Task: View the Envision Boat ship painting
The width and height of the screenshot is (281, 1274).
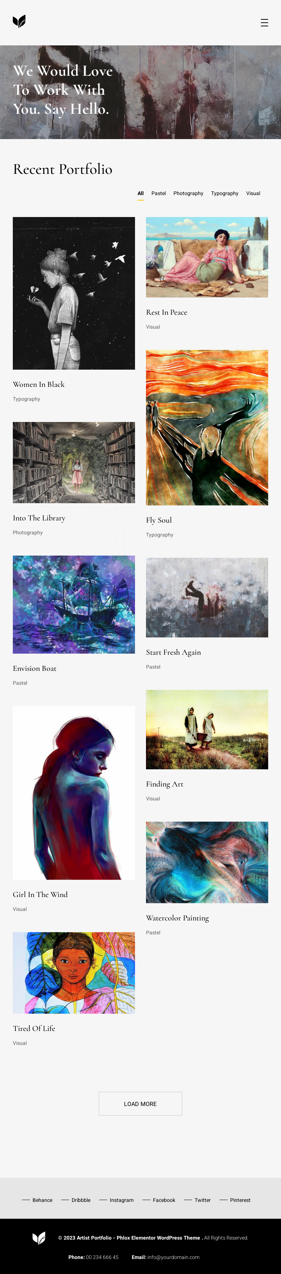Action: [x=74, y=604]
